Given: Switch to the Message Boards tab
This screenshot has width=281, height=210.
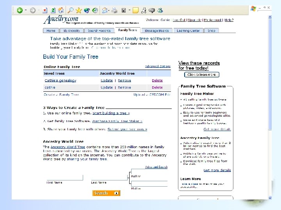Looking at the screenshot, I should (157, 31).
